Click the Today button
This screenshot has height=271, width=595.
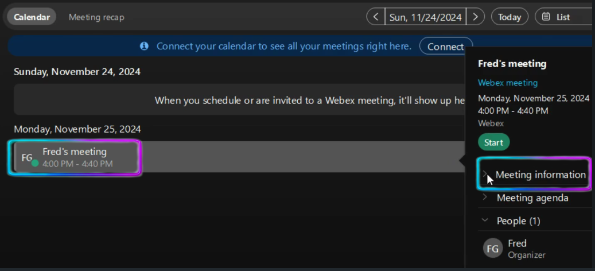pyautogui.click(x=509, y=17)
